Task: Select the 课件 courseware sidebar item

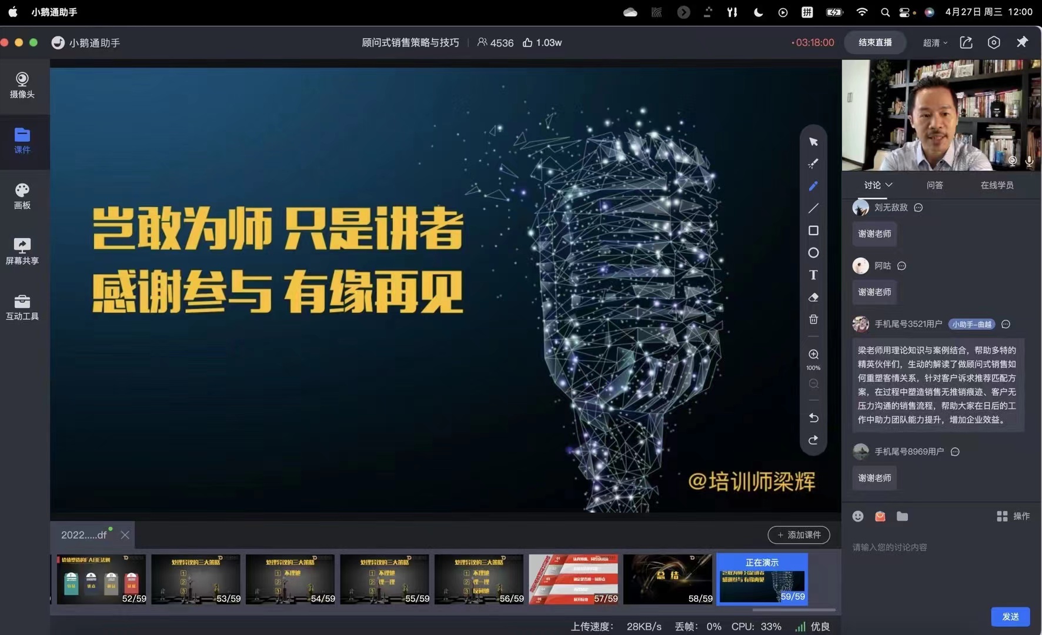Action: point(22,141)
